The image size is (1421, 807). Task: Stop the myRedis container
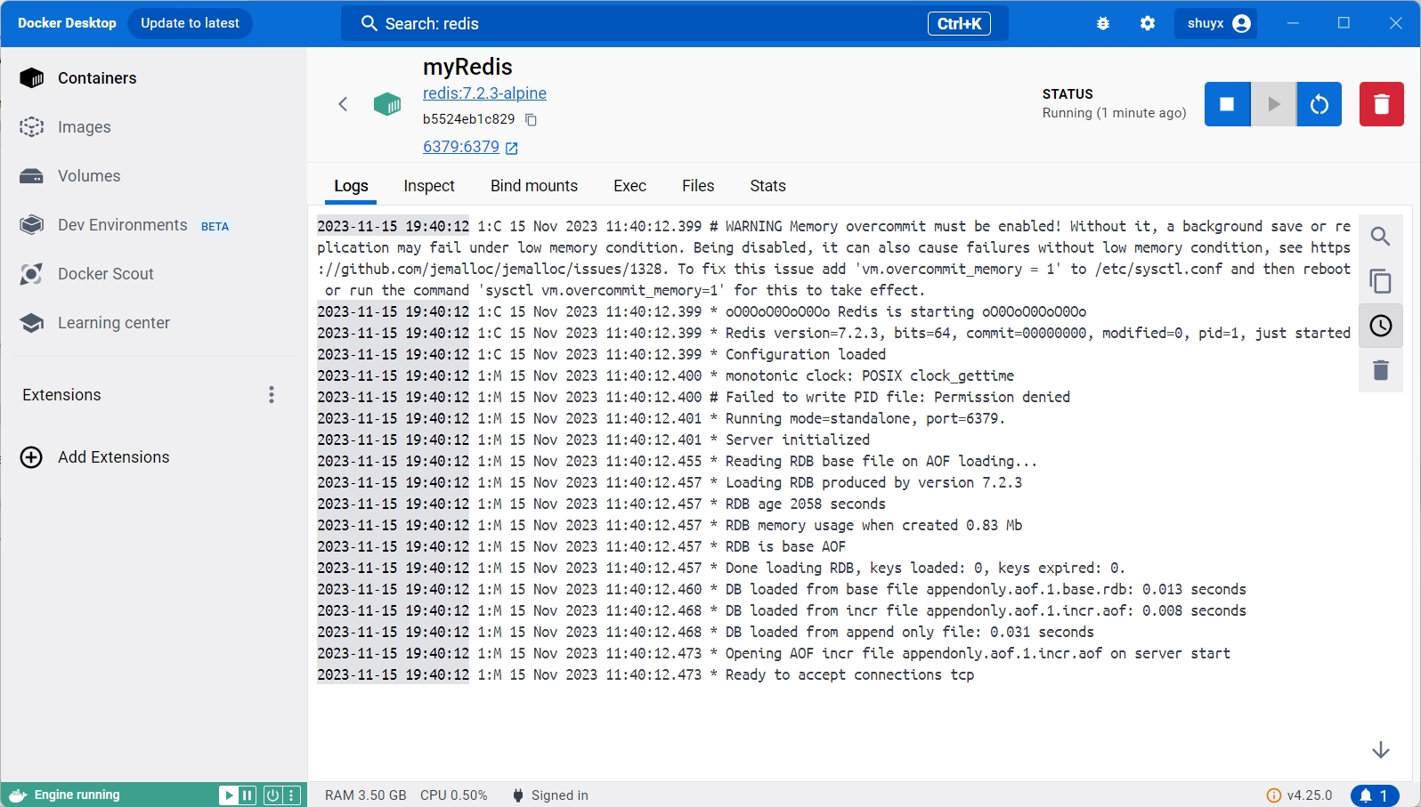[1227, 104]
